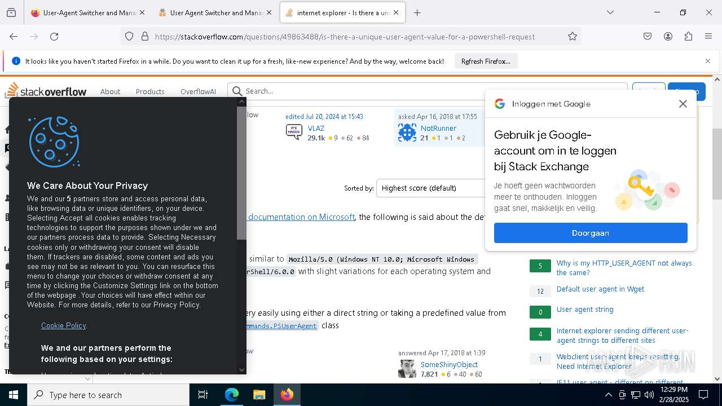
Task: Open the Windows notification center icon
Action: pos(703,395)
